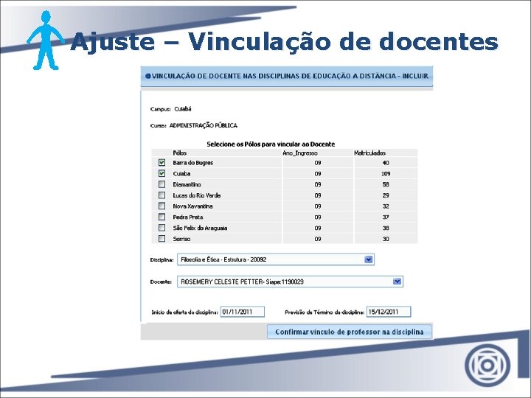Click the Previsão de Término date field

point(389,312)
